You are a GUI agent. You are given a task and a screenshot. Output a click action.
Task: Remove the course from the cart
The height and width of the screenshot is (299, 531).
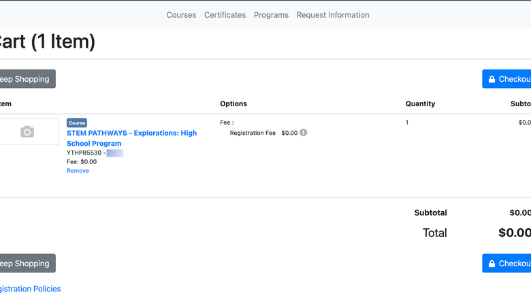[x=78, y=171]
